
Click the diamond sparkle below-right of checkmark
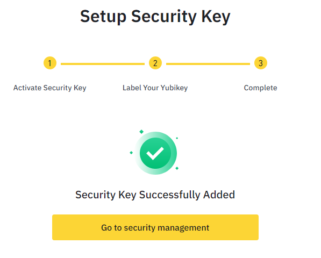[177, 168]
